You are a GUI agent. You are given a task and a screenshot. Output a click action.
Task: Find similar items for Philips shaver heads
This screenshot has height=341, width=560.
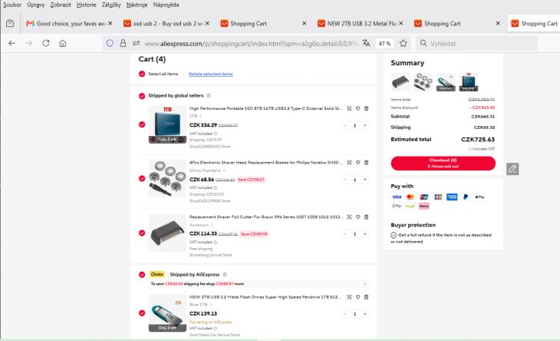pyautogui.click(x=349, y=162)
